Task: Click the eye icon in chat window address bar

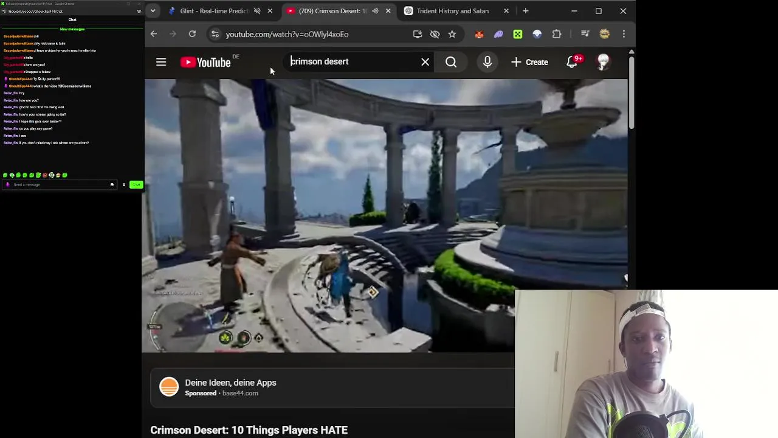Action: pos(139,11)
